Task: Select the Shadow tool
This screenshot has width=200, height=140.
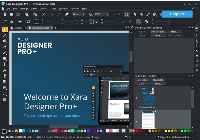Action: click(5, 82)
